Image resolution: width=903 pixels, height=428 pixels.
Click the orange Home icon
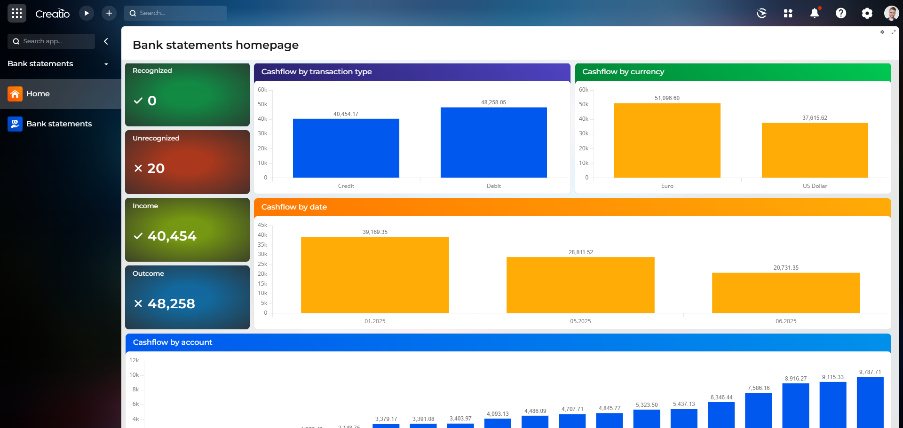tap(15, 94)
